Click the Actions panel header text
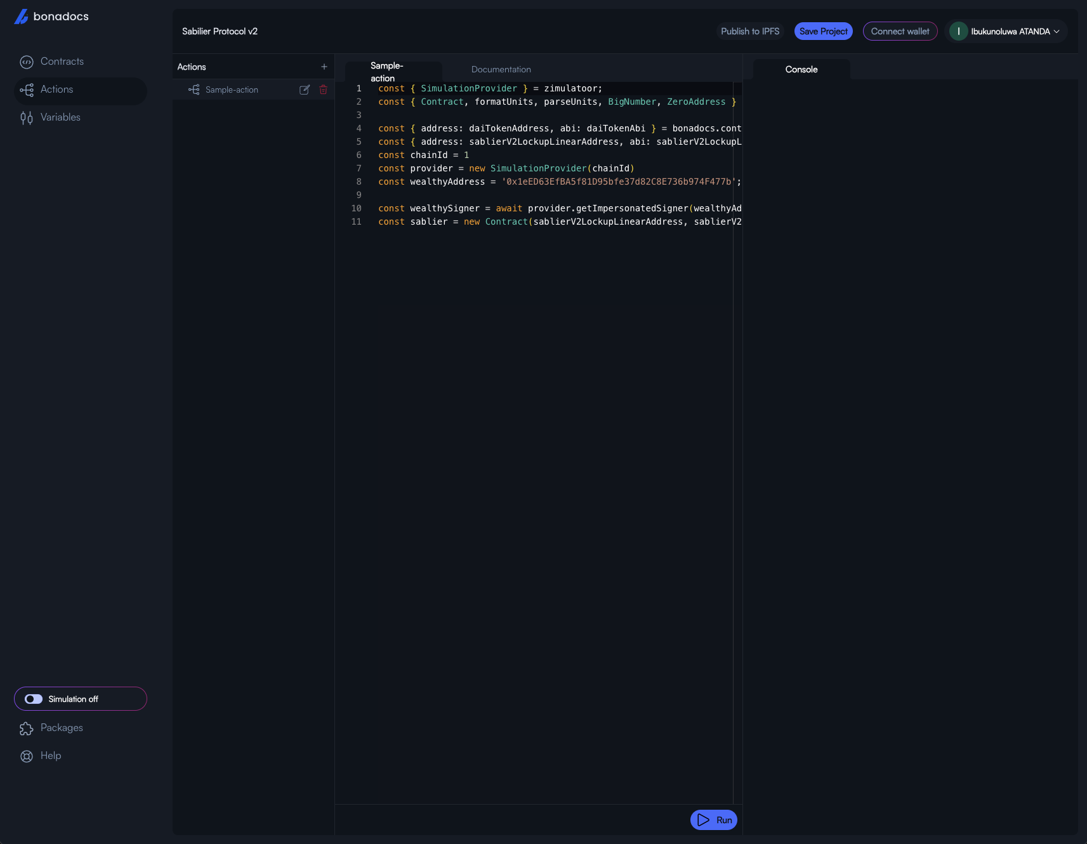Image resolution: width=1087 pixels, height=844 pixels. coord(192,67)
